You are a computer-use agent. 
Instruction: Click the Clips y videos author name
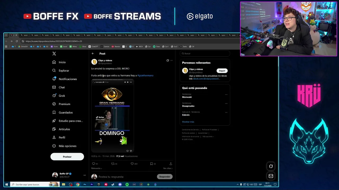tap(105, 60)
